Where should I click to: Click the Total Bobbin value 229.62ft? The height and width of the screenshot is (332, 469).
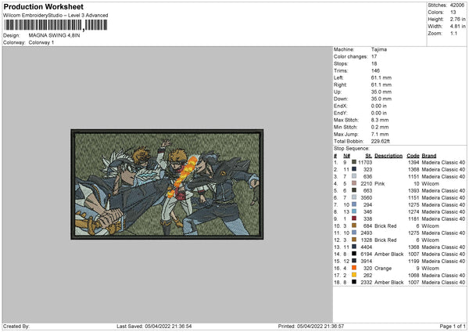[381, 142]
